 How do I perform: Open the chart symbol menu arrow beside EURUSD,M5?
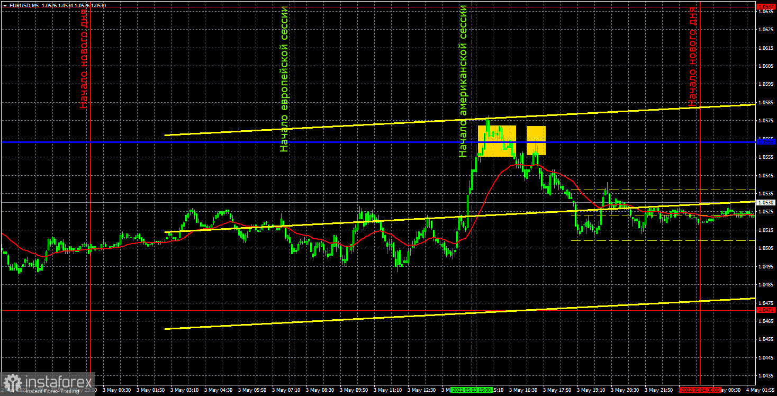5,5
